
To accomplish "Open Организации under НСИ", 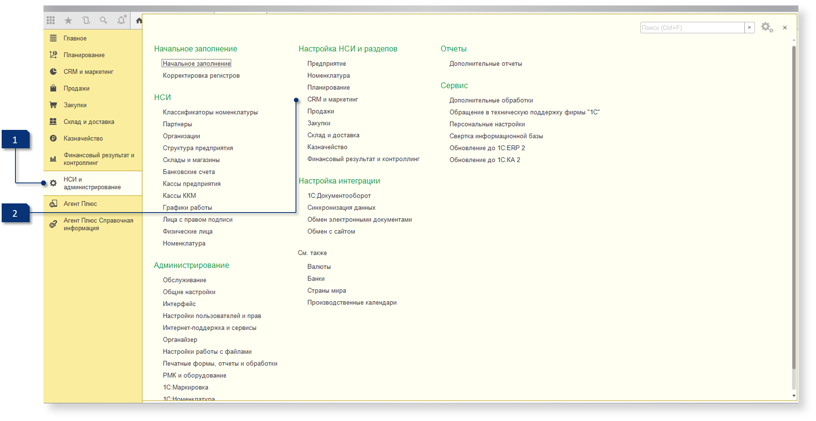I will [x=181, y=136].
